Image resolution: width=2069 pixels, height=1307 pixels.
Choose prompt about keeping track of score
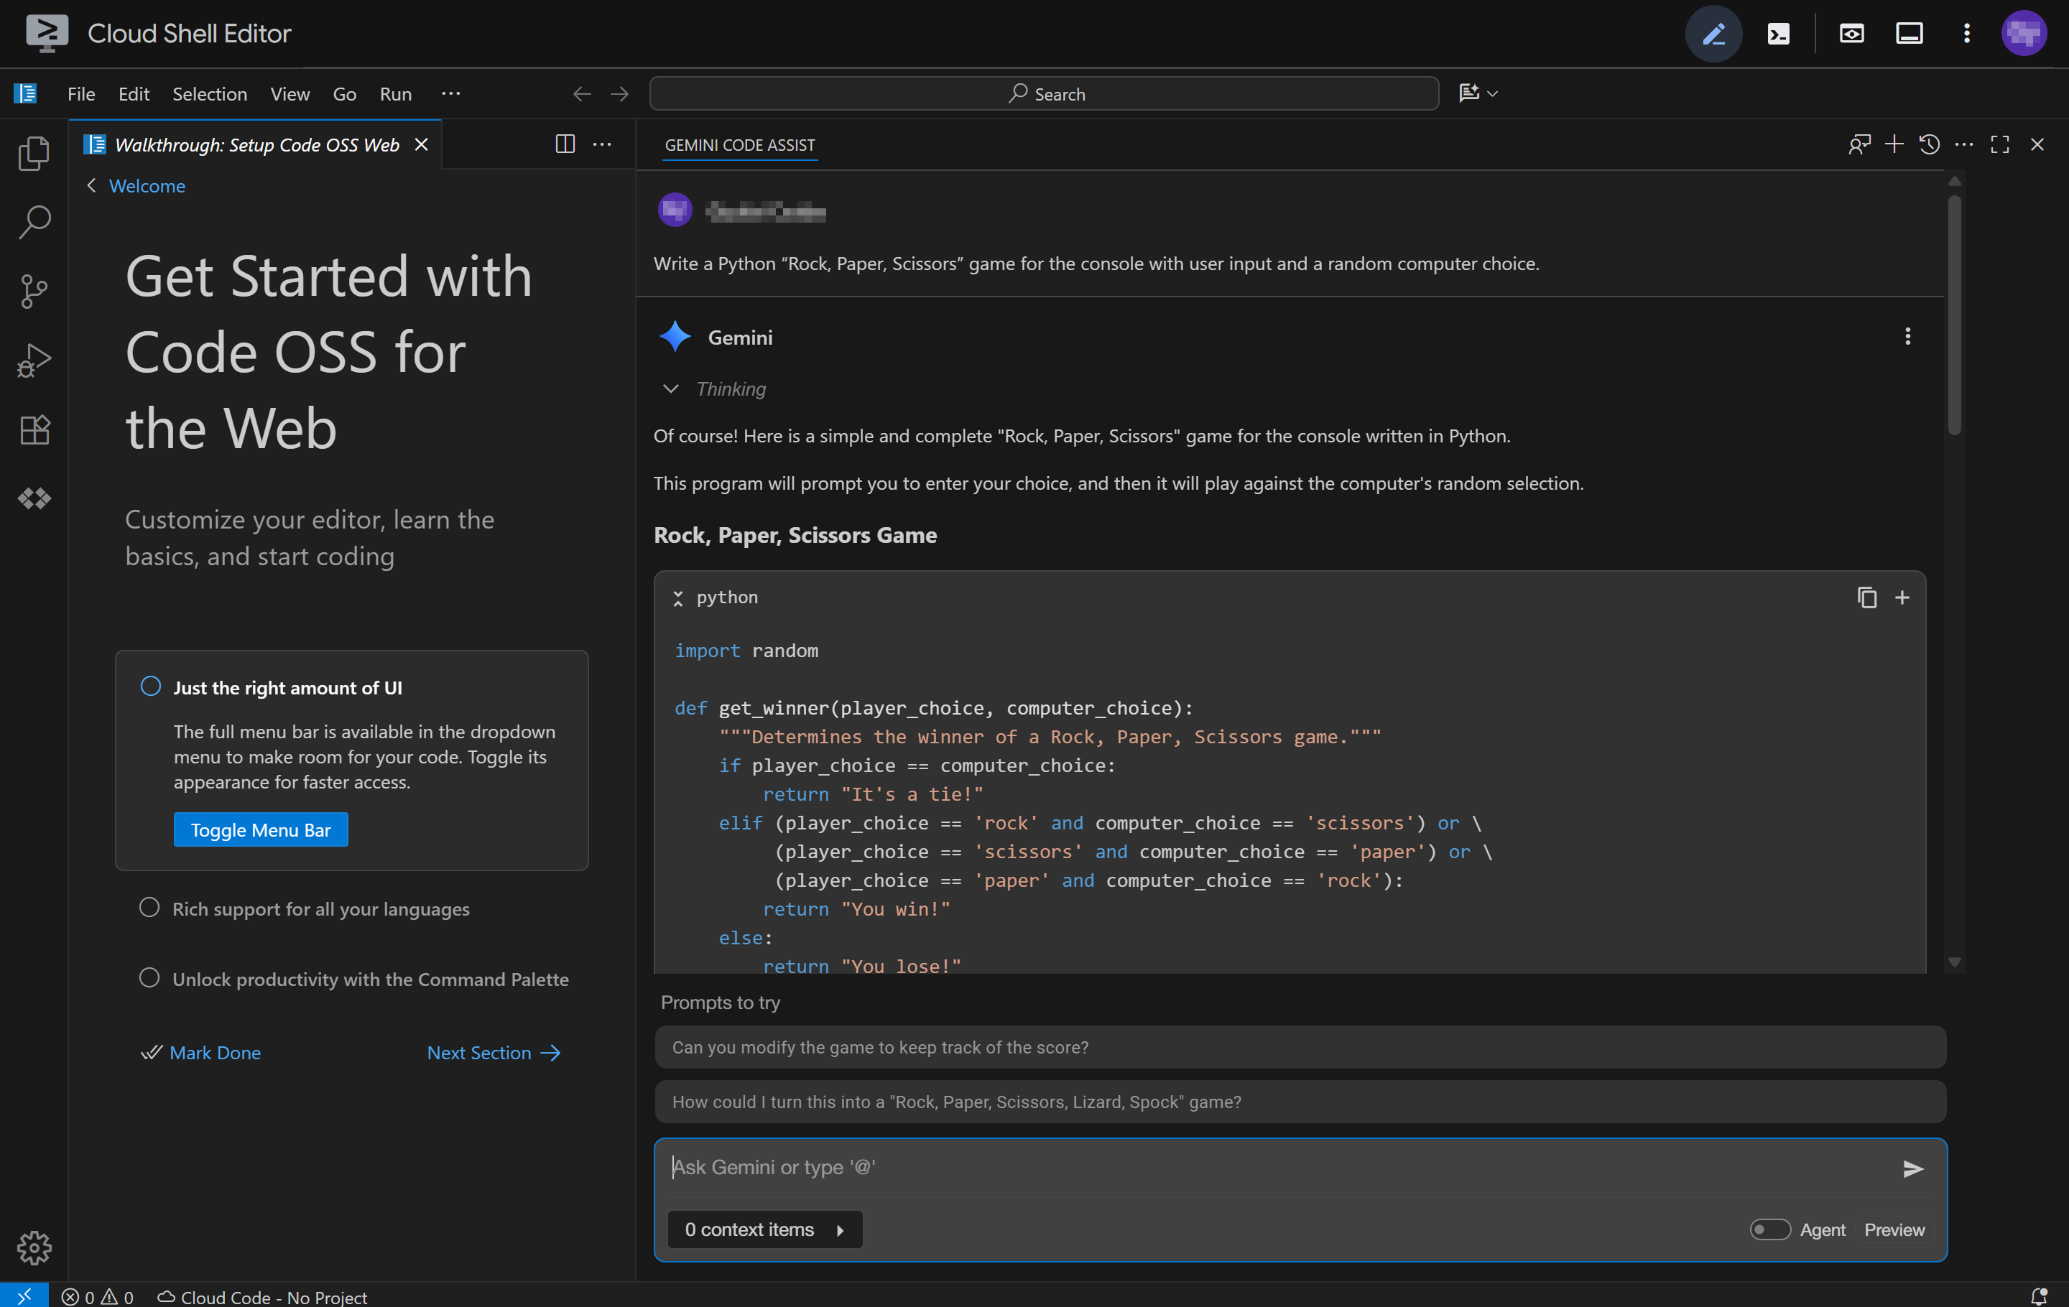click(x=1300, y=1048)
